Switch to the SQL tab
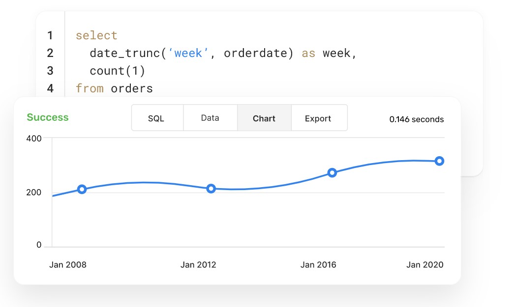Viewport: 514px width, 307px height. 156,118
